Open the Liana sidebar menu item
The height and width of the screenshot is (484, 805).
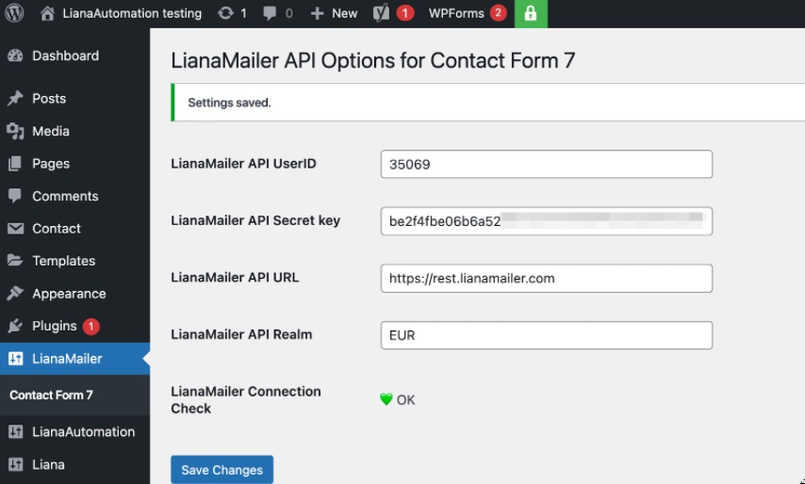point(48,464)
